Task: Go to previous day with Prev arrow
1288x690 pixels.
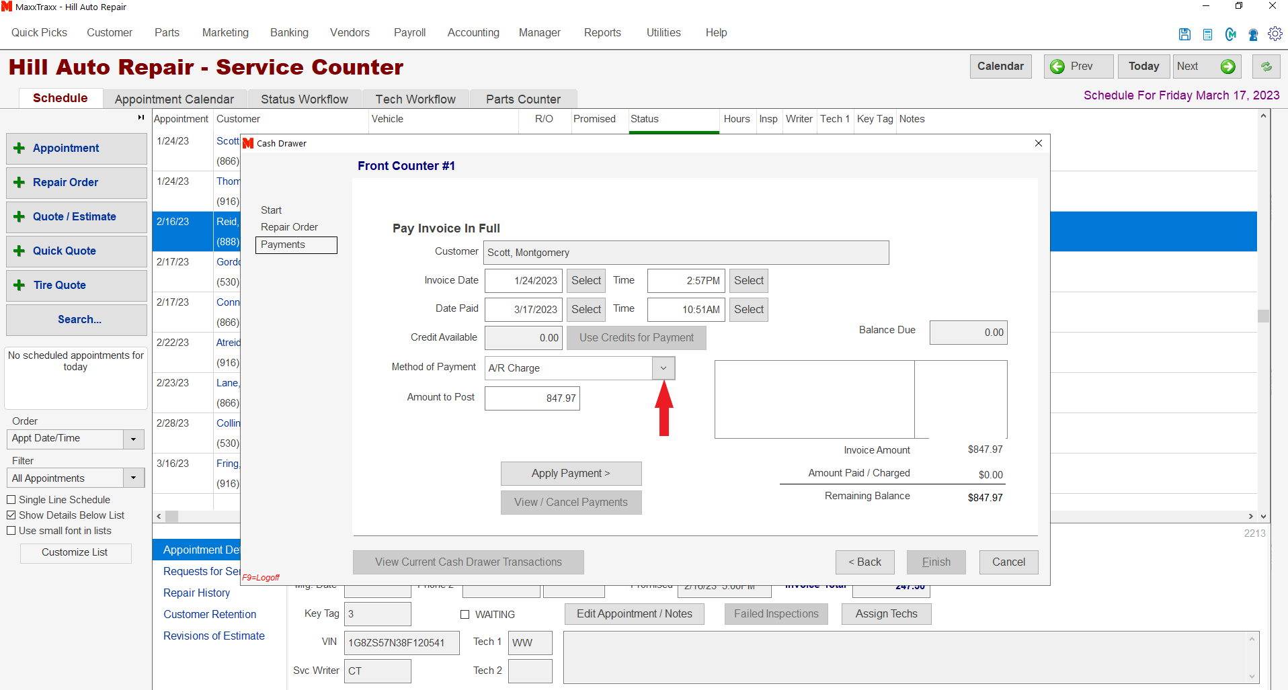Action: (x=1078, y=67)
